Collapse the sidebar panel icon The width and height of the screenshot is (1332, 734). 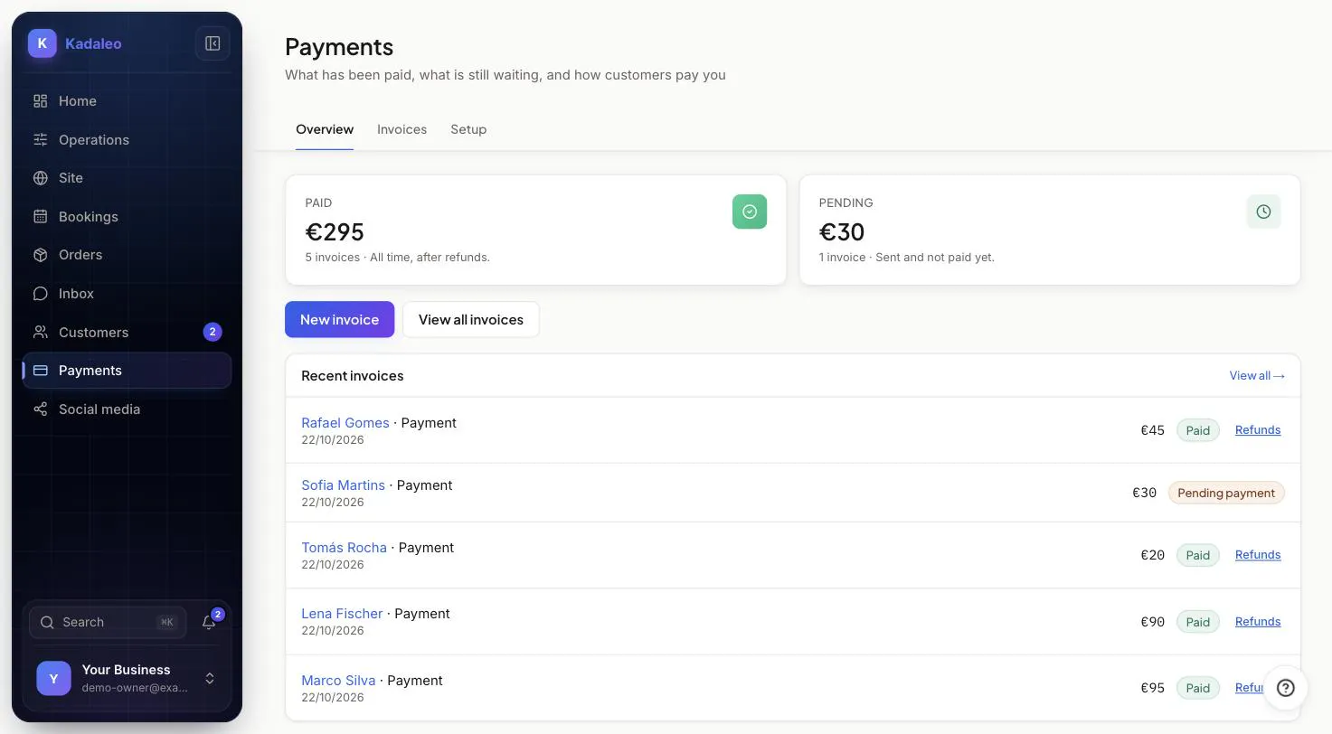pos(213,43)
